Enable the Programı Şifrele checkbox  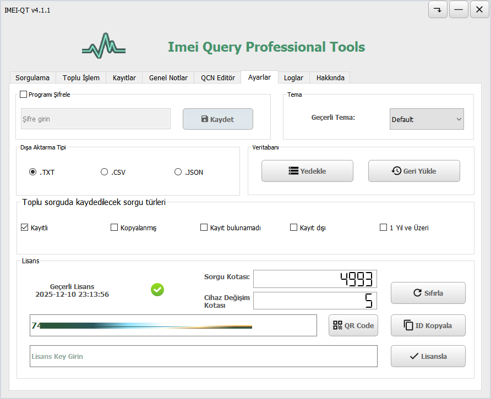point(24,95)
